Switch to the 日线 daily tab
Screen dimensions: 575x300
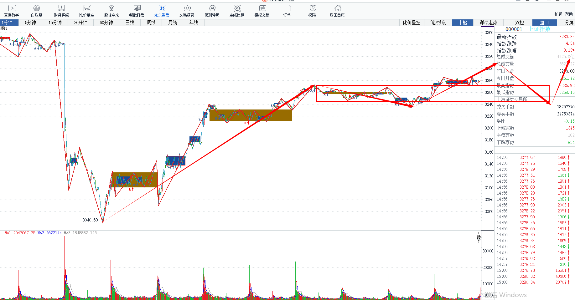pyautogui.click(x=130, y=23)
